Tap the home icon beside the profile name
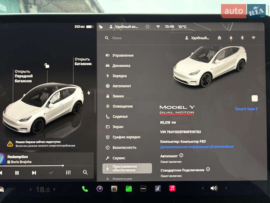 219,38
